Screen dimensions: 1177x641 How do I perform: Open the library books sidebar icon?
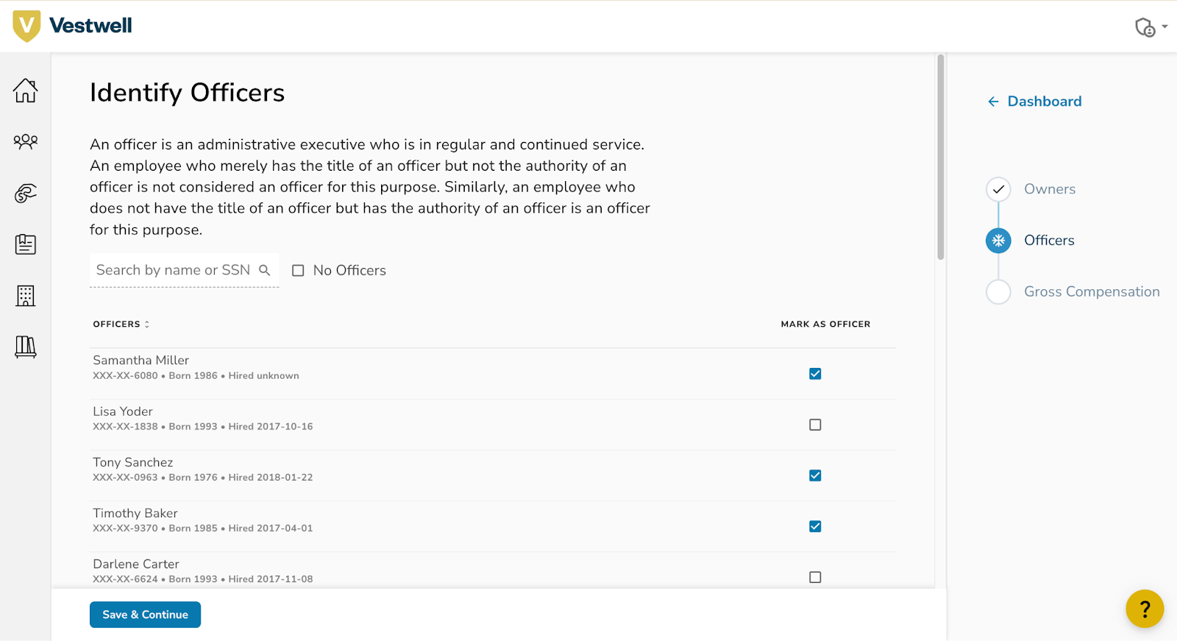pyautogui.click(x=26, y=347)
